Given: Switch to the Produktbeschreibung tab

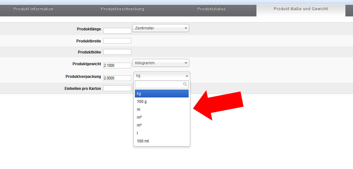Looking at the screenshot, I should pos(123,9).
